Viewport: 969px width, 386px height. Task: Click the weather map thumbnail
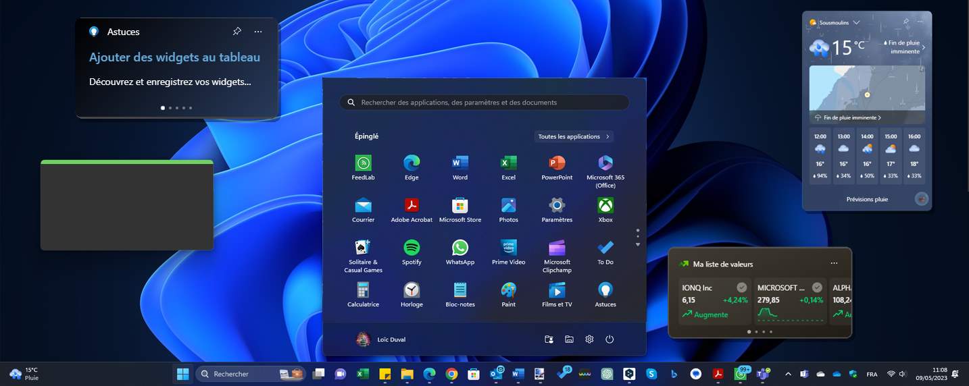[867, 88]
